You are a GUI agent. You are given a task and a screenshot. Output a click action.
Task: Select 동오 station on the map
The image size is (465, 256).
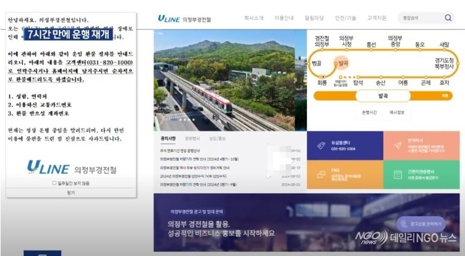[419, 45]
